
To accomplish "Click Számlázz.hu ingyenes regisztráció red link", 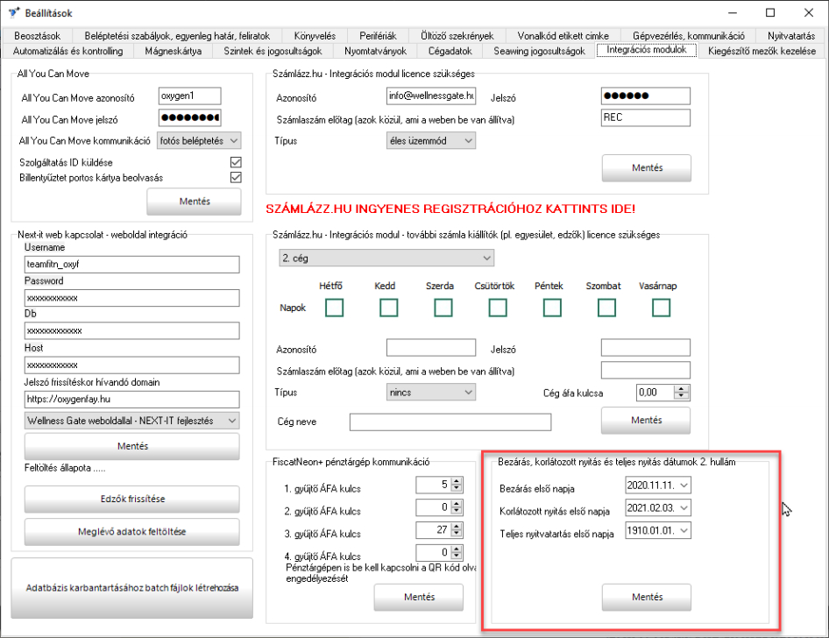I will [x=450, y=209].
